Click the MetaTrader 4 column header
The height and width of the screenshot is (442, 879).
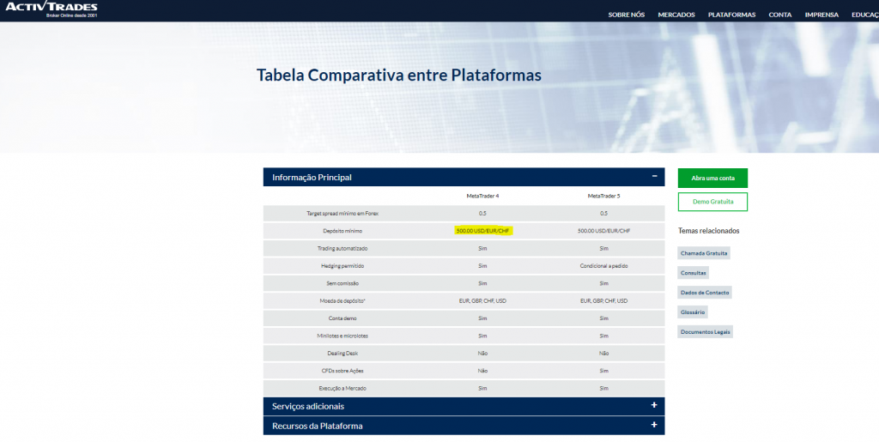tap(482, 196)
